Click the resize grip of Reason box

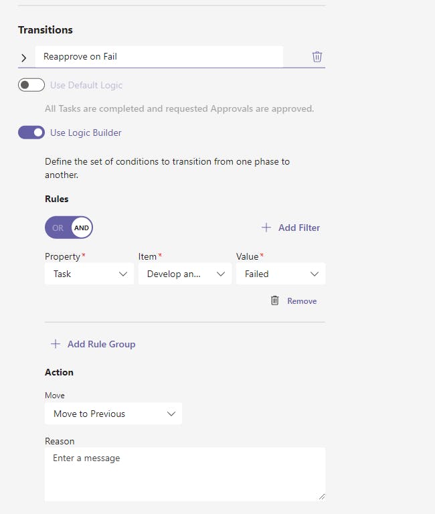(x=321, y=497)
